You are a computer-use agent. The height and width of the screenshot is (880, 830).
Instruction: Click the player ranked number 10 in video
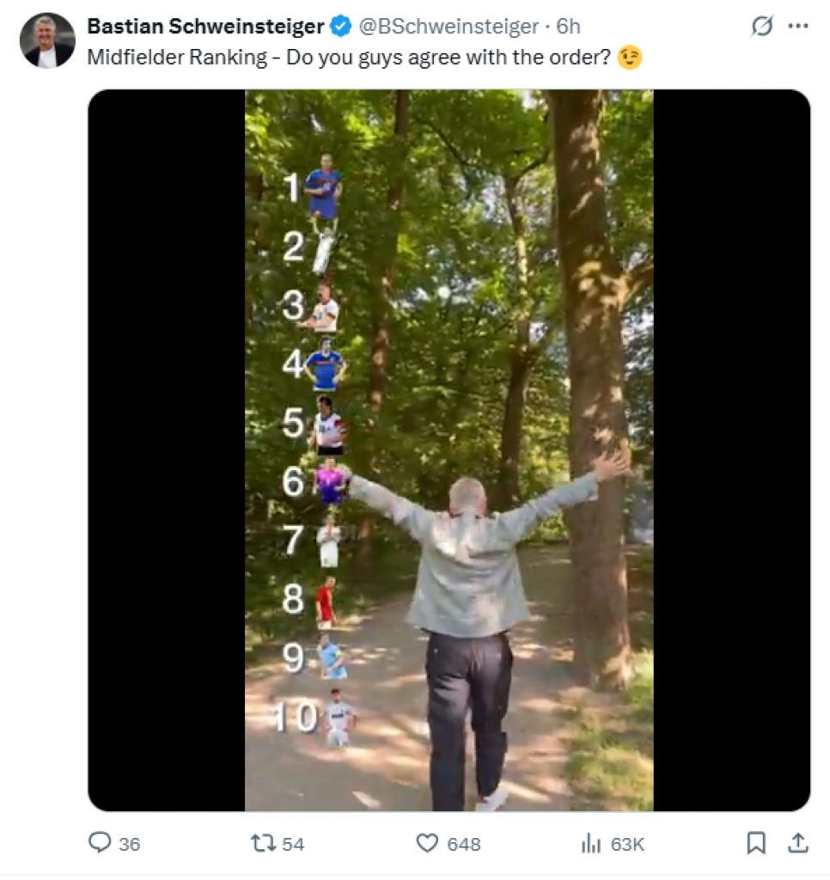click(339, 716)
